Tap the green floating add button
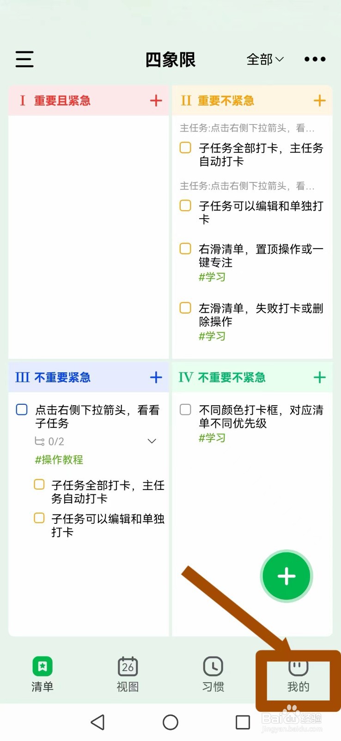Viewport: 341px width, 741px height. click(286, 576)
